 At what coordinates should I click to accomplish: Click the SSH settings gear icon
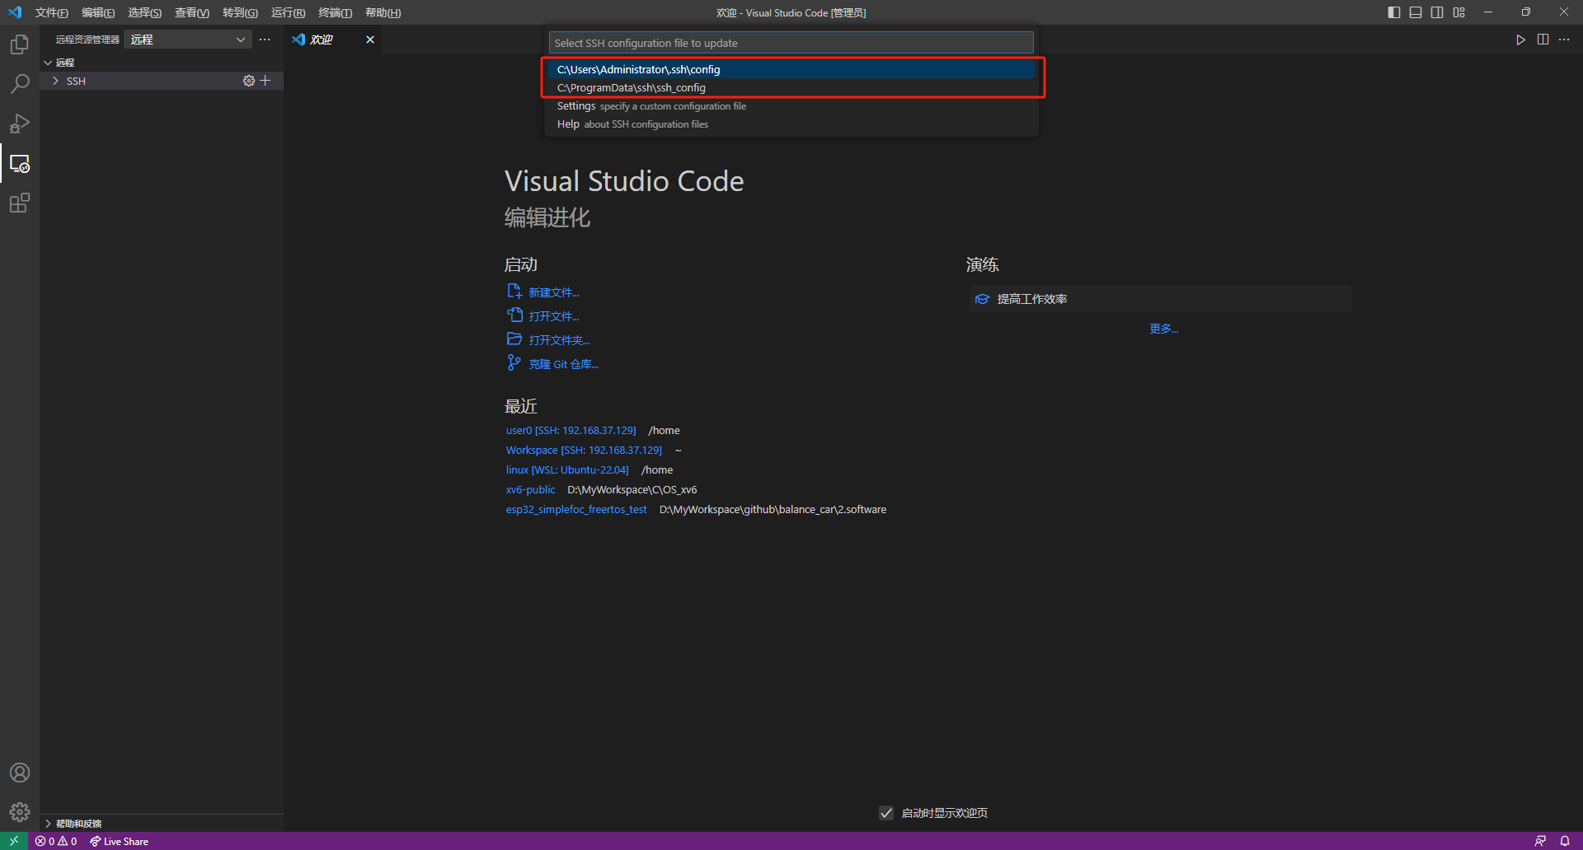248,81
